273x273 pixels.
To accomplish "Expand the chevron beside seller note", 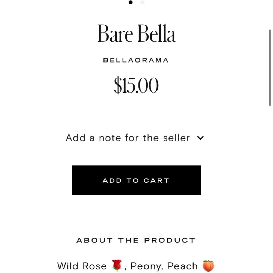I will point(200,138).
